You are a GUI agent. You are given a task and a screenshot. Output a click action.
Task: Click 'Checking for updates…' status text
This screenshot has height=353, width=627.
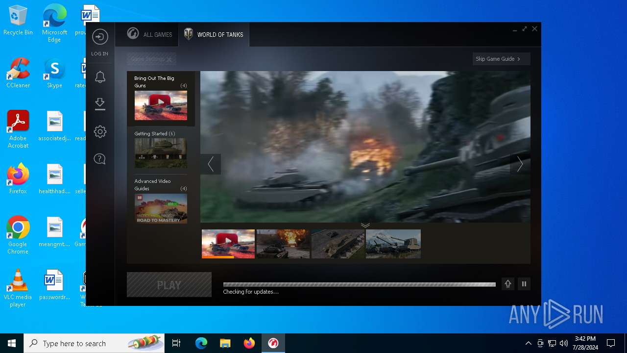251,292
